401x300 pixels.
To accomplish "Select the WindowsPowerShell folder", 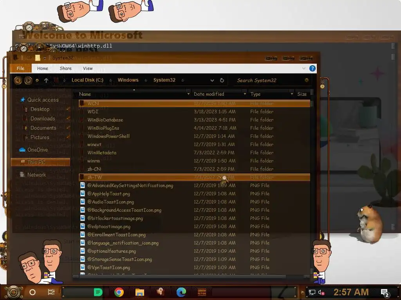I will click(108, 136).
